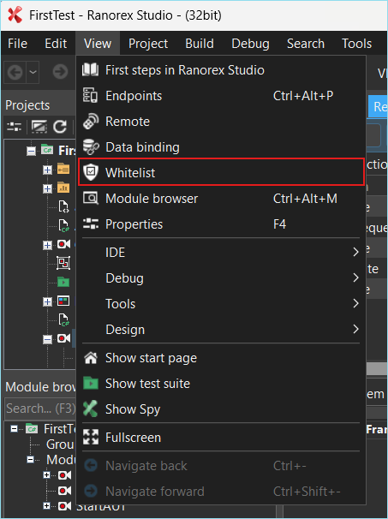The height and width of the screenshot is (519, 388).
Task: Open the Project menu
Action: click(148, 44)
